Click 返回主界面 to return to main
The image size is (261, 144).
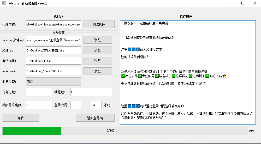95,118
